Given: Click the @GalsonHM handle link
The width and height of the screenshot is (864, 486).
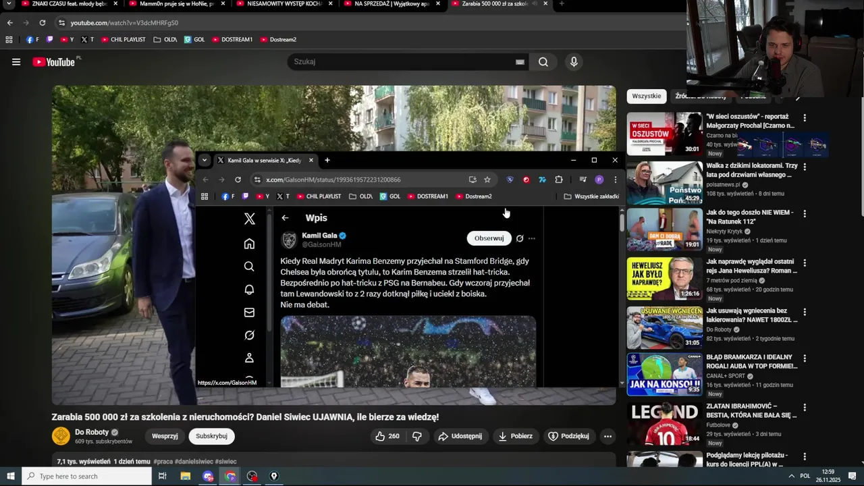Looking at the screenshot, I should [x=321, y=244].
